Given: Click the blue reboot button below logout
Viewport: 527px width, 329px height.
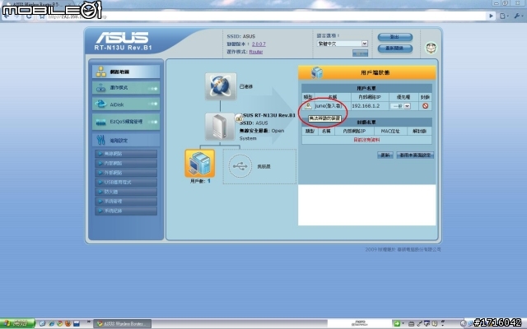Looking at the screenshot, I should tap(395, 49).
